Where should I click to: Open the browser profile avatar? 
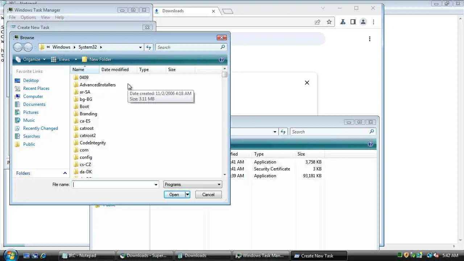[x=363, y=22]
